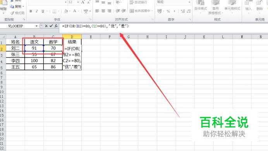268x151 pixels.
Task: Set top vertical alignment
Action: 97,2
